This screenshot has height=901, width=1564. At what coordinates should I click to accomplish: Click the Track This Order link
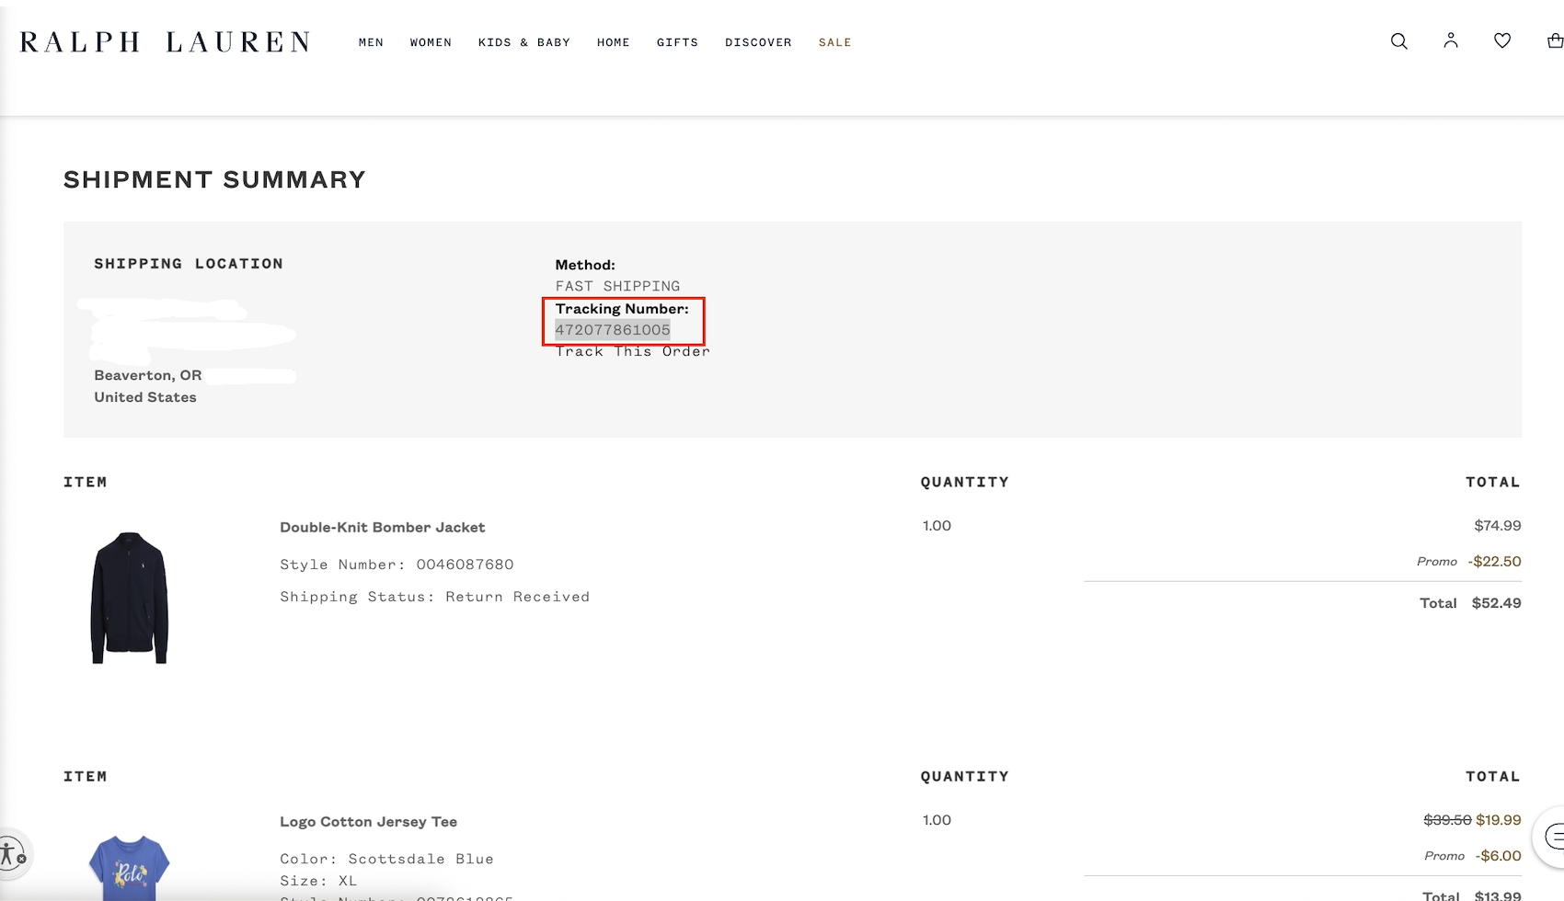pos(632,351)
